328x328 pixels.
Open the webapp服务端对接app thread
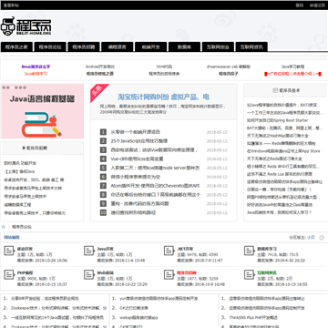pyautogui.click(x=138, y=317)
